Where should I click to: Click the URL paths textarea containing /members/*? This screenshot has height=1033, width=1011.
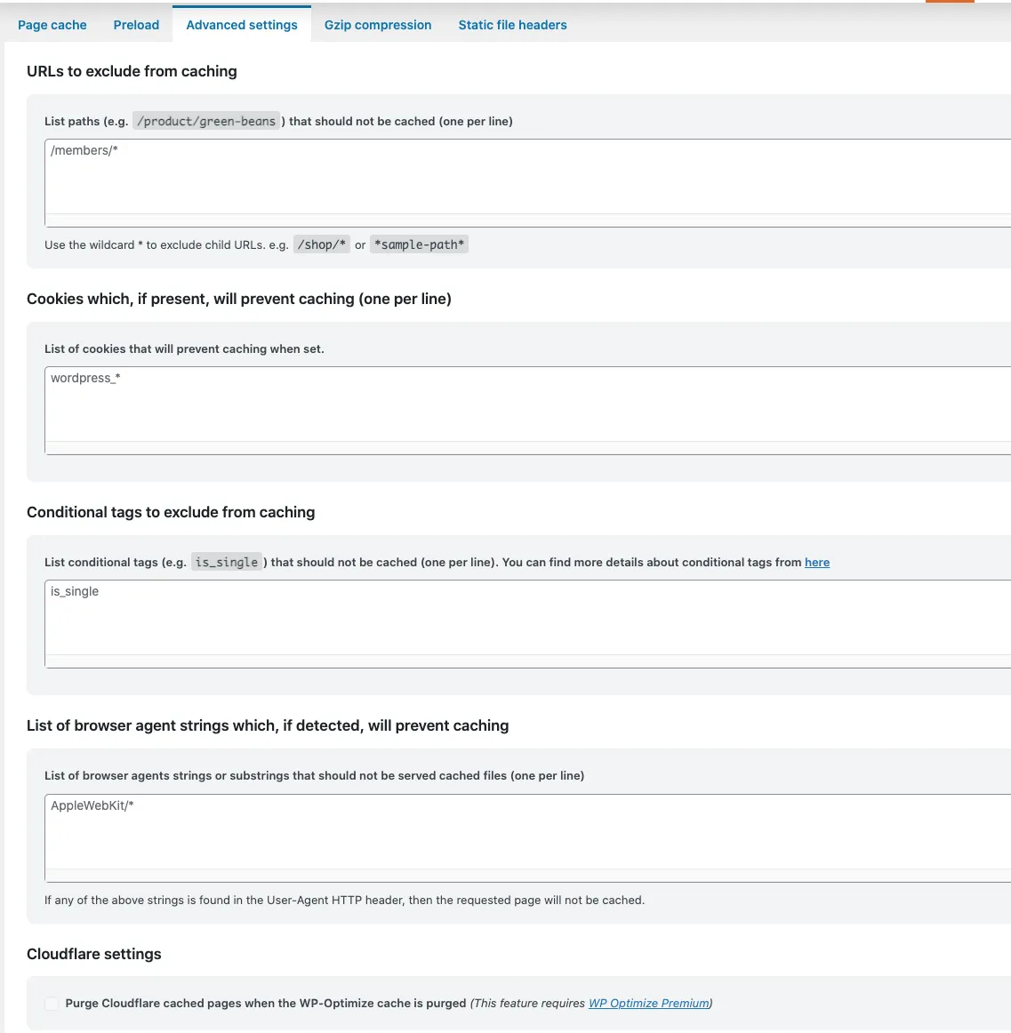(x=528, y=182)
